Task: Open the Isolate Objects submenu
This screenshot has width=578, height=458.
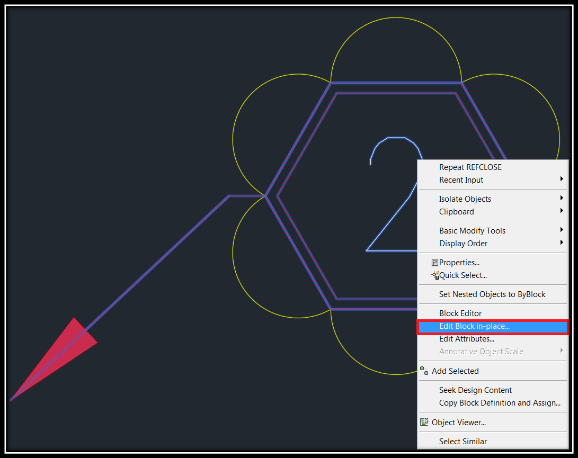Action: [x=493, y=199]
